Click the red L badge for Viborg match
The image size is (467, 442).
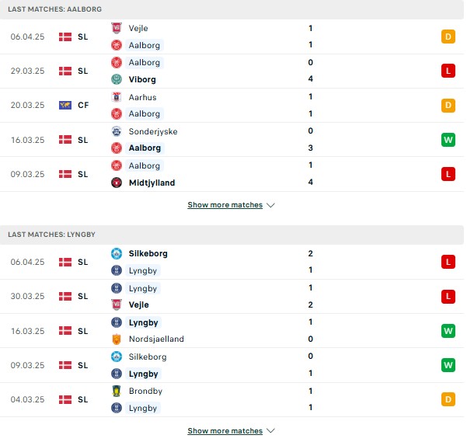[448, 71]
